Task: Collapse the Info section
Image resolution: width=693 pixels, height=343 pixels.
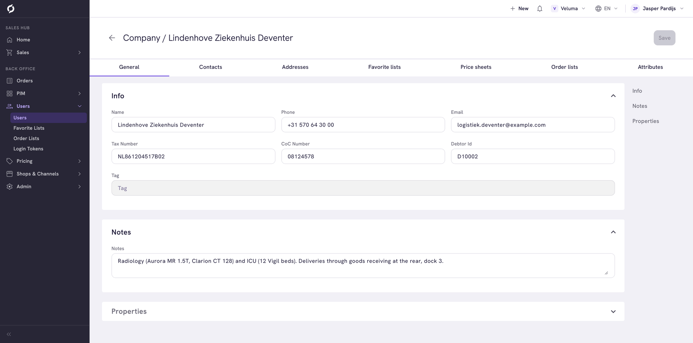Action: click(x=613, y=96)
